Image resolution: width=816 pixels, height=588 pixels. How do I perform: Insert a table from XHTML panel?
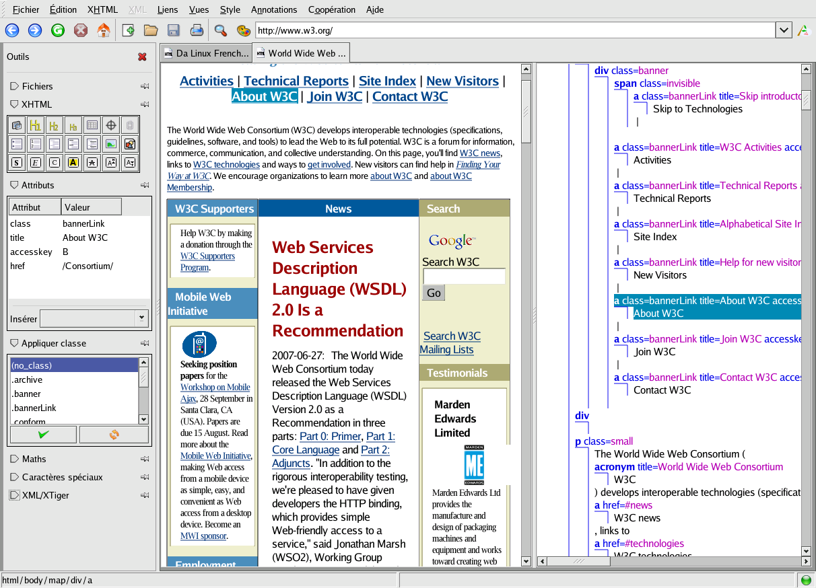point(92,125)
